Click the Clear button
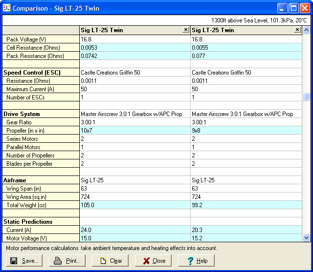This screenshot has width=313, height=272. (x=110, y=260)
